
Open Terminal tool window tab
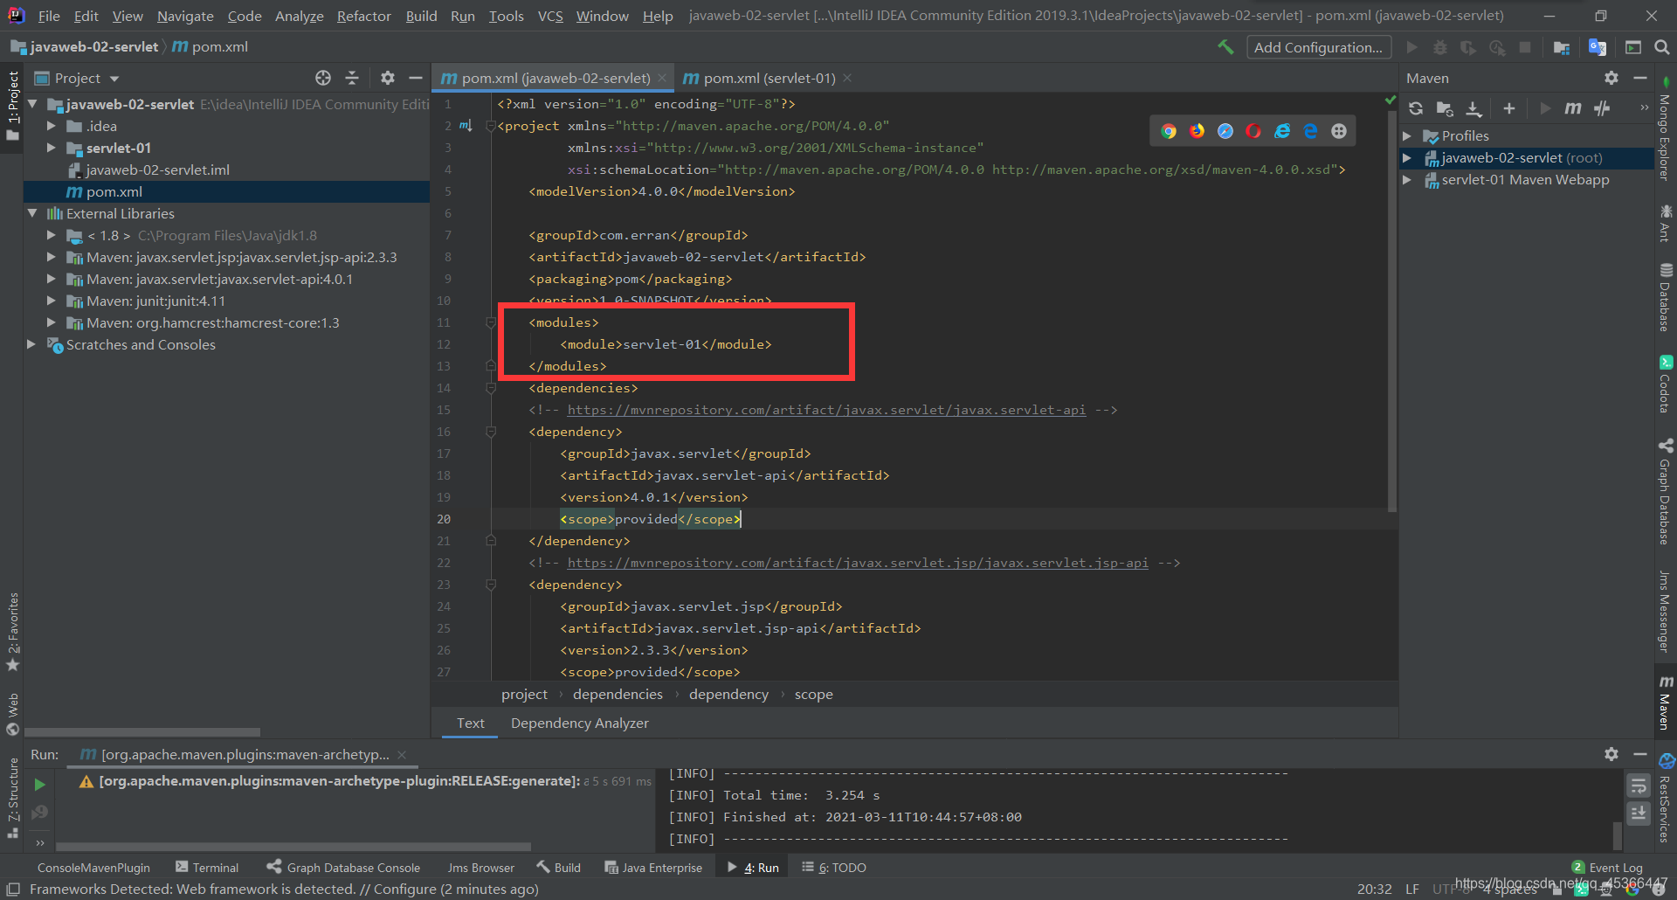point(207,868)
